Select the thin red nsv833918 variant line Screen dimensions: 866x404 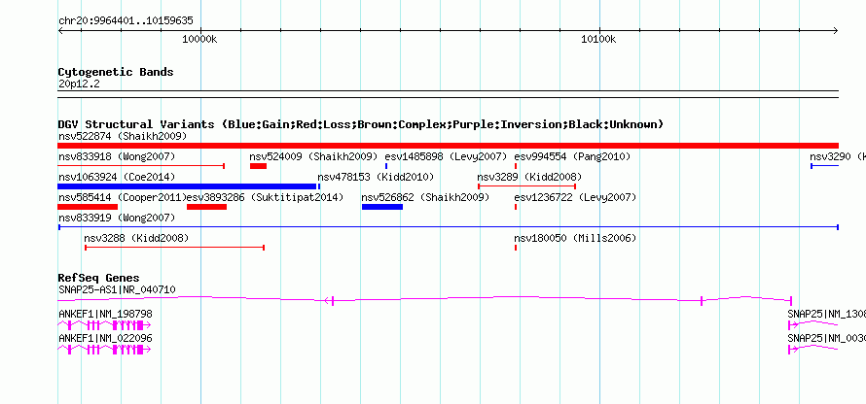coord(141,166)
